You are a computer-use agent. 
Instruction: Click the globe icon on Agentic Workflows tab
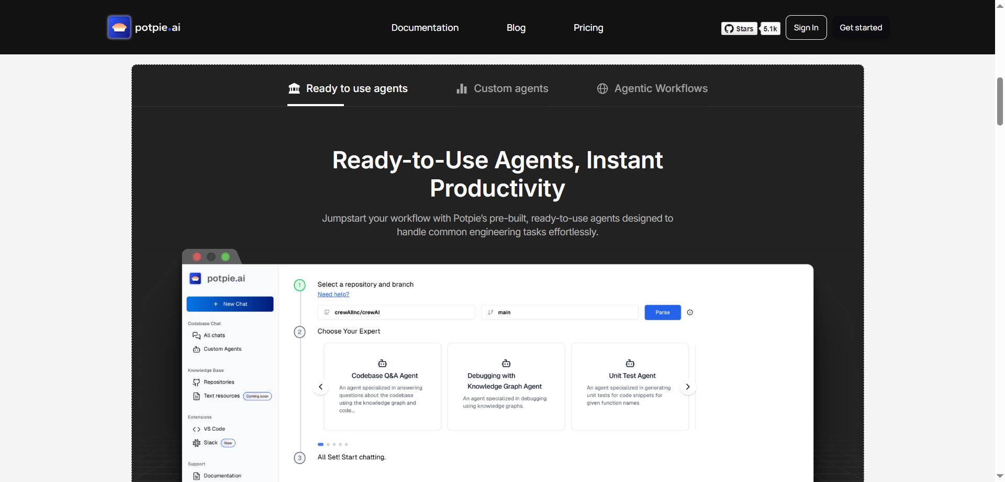point(602,88)
